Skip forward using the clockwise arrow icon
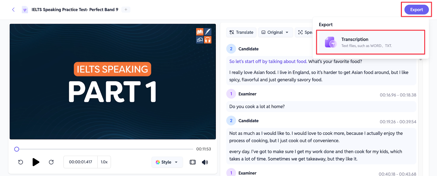This screenshot has height=176, width=437. [51, 162]
